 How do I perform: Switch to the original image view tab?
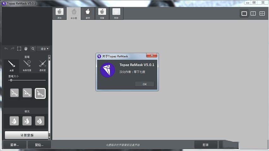[59, 13]
